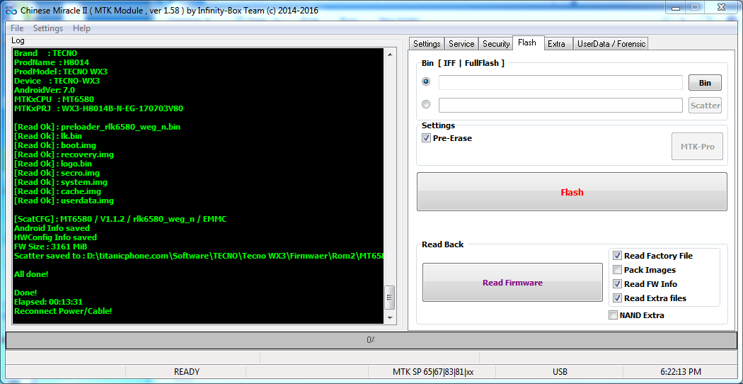
Task: Click the MTK-Pro button
Action: coord(698,147)
